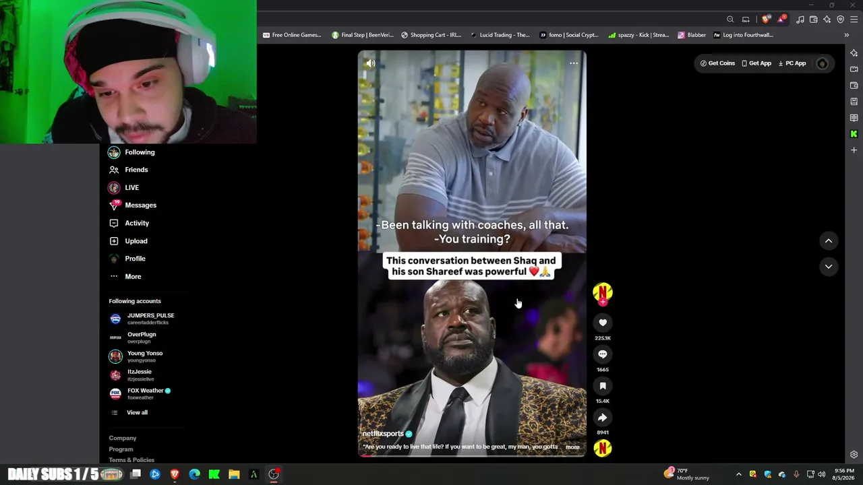Expand the More menu in sidebar

125,277
